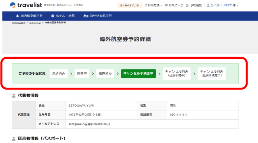This screenshot has width=258, height=143.
Task: Click the travelist logo
Action: click(26, 5)
